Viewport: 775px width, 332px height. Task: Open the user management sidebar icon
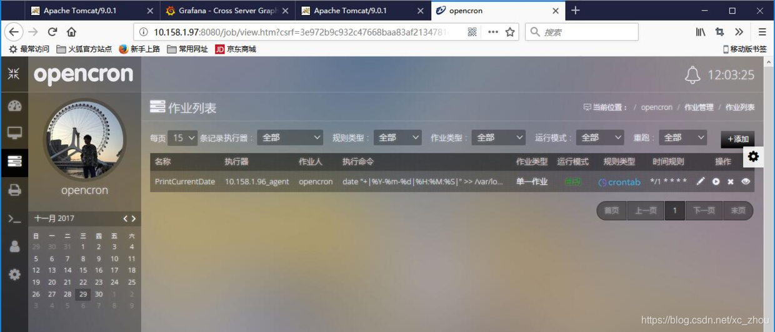(14, 246)
